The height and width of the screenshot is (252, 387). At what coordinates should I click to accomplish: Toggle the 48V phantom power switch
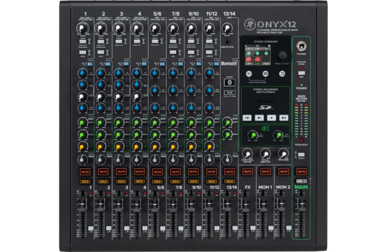tap(301, 73)
